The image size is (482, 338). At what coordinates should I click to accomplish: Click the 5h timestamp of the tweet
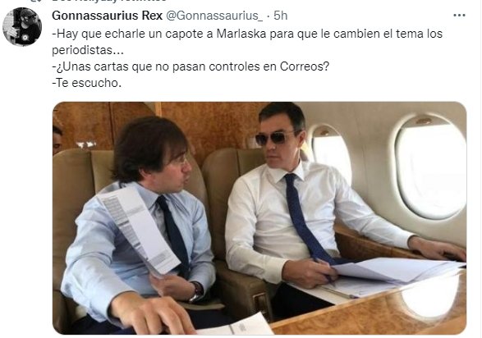click(x=280, y=16)
